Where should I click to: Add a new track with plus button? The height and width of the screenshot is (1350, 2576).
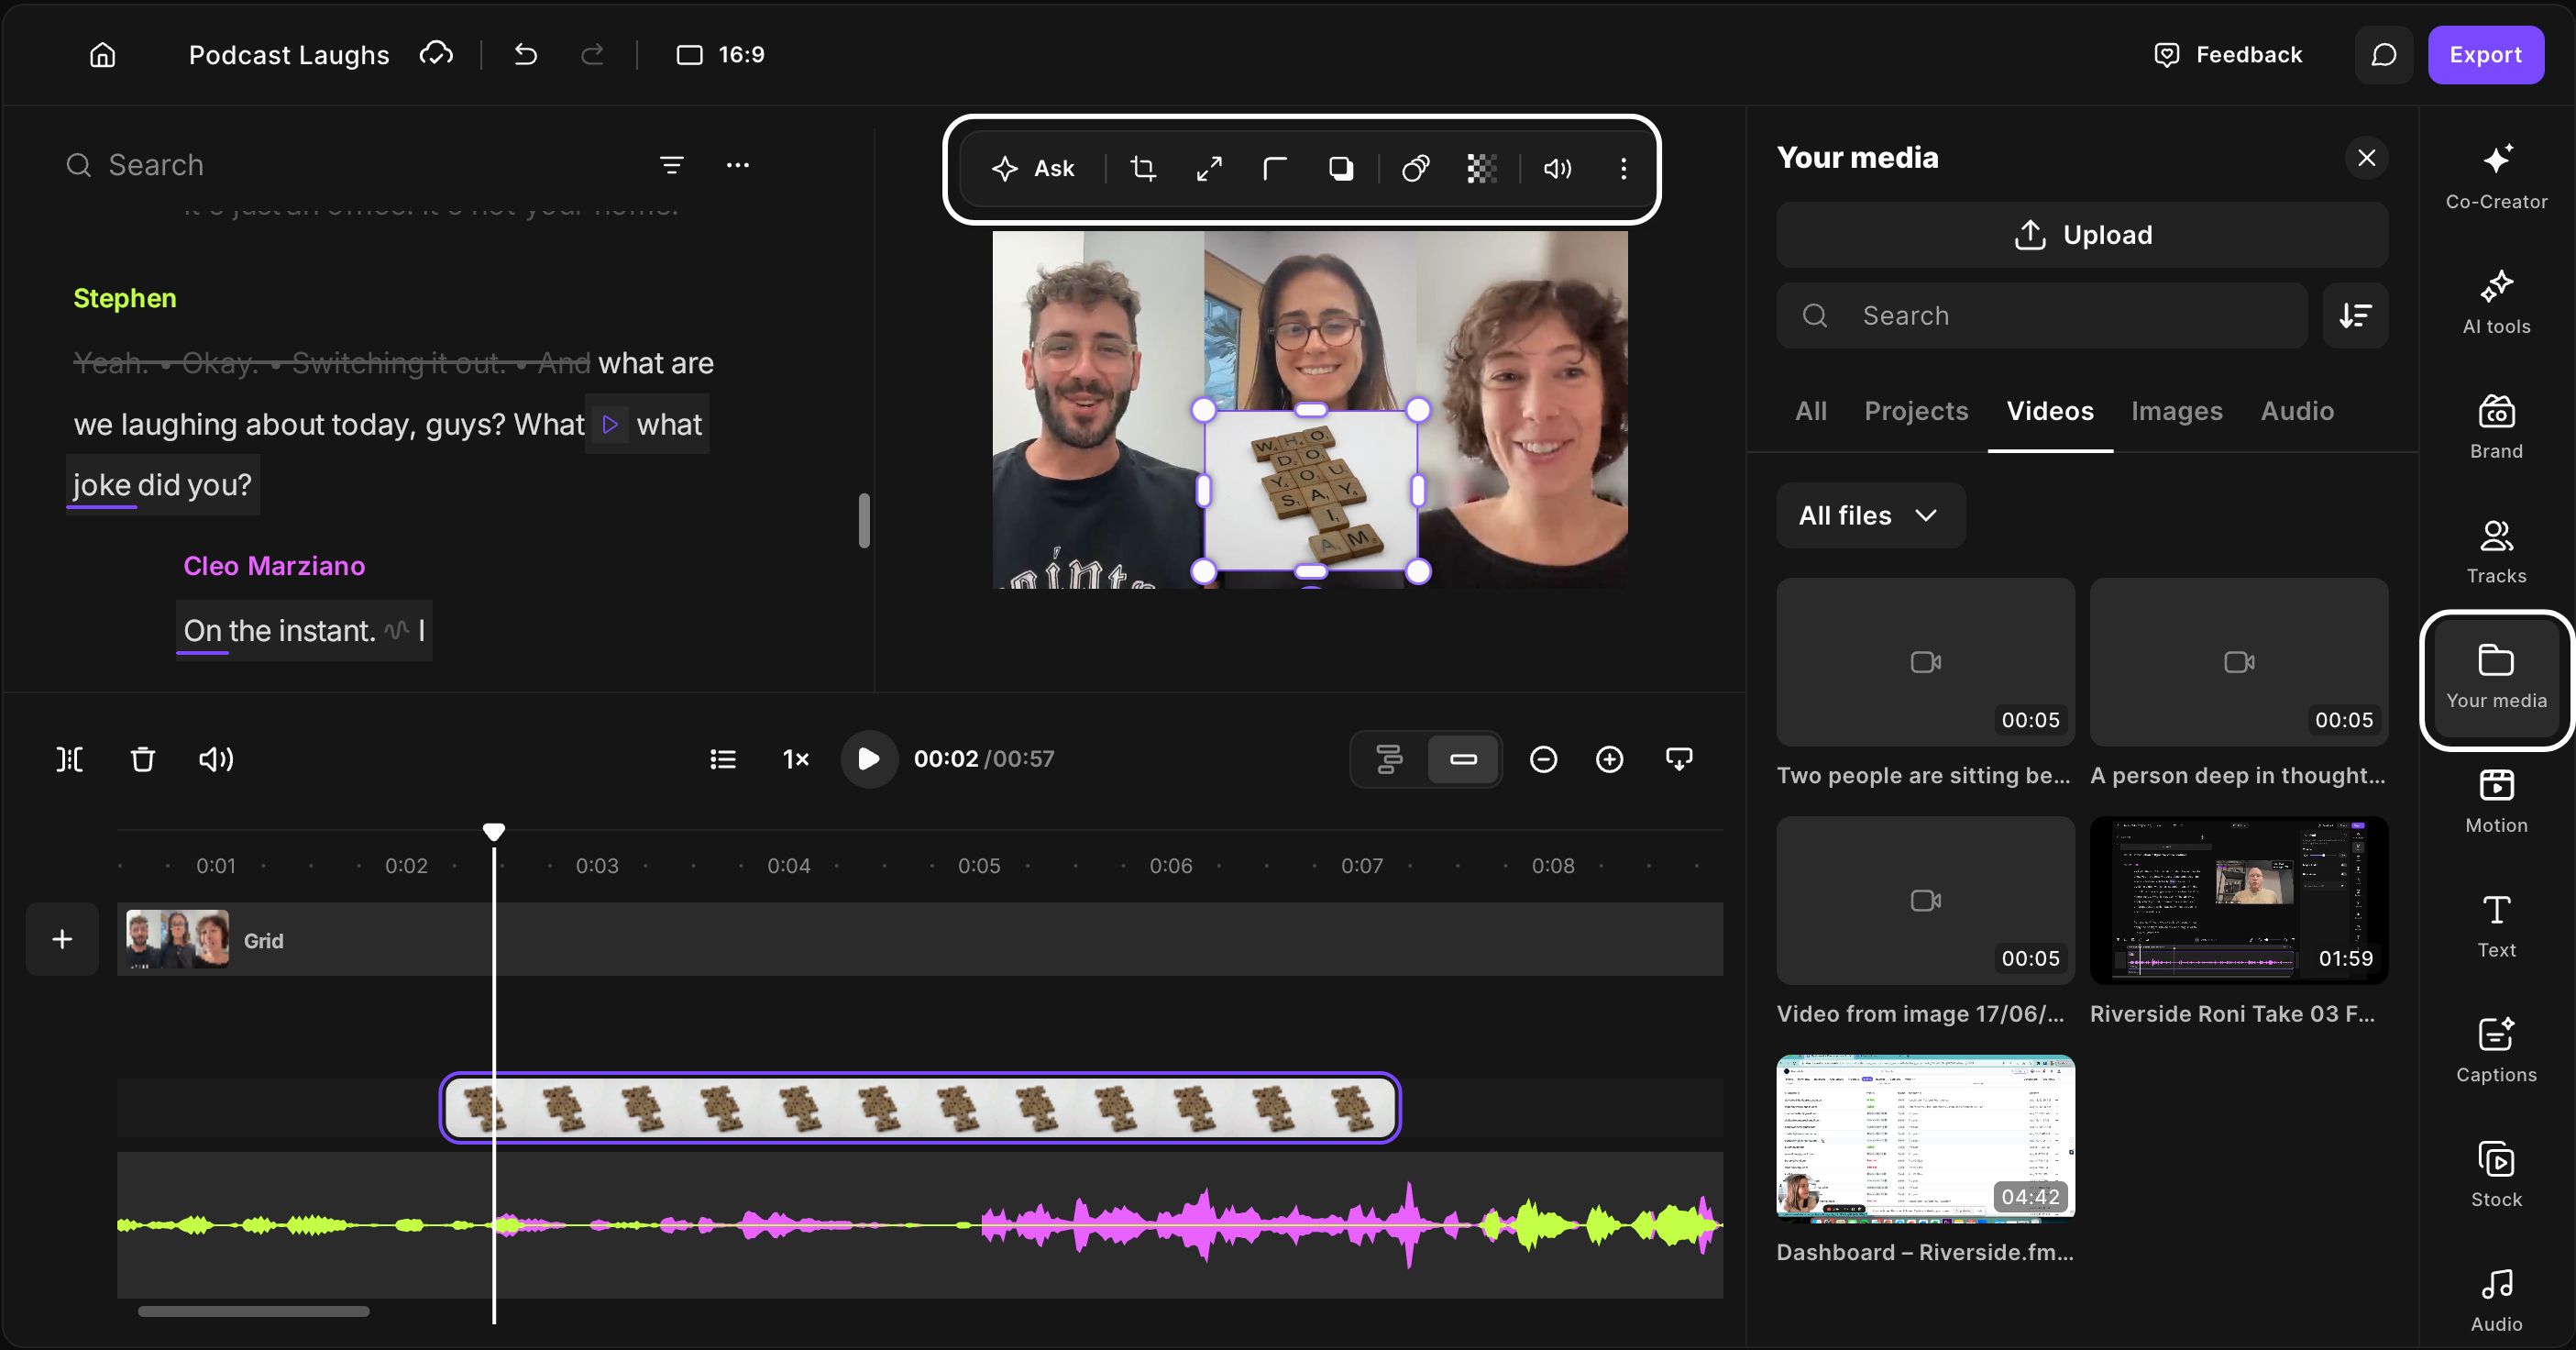click(x=62, y=940)
